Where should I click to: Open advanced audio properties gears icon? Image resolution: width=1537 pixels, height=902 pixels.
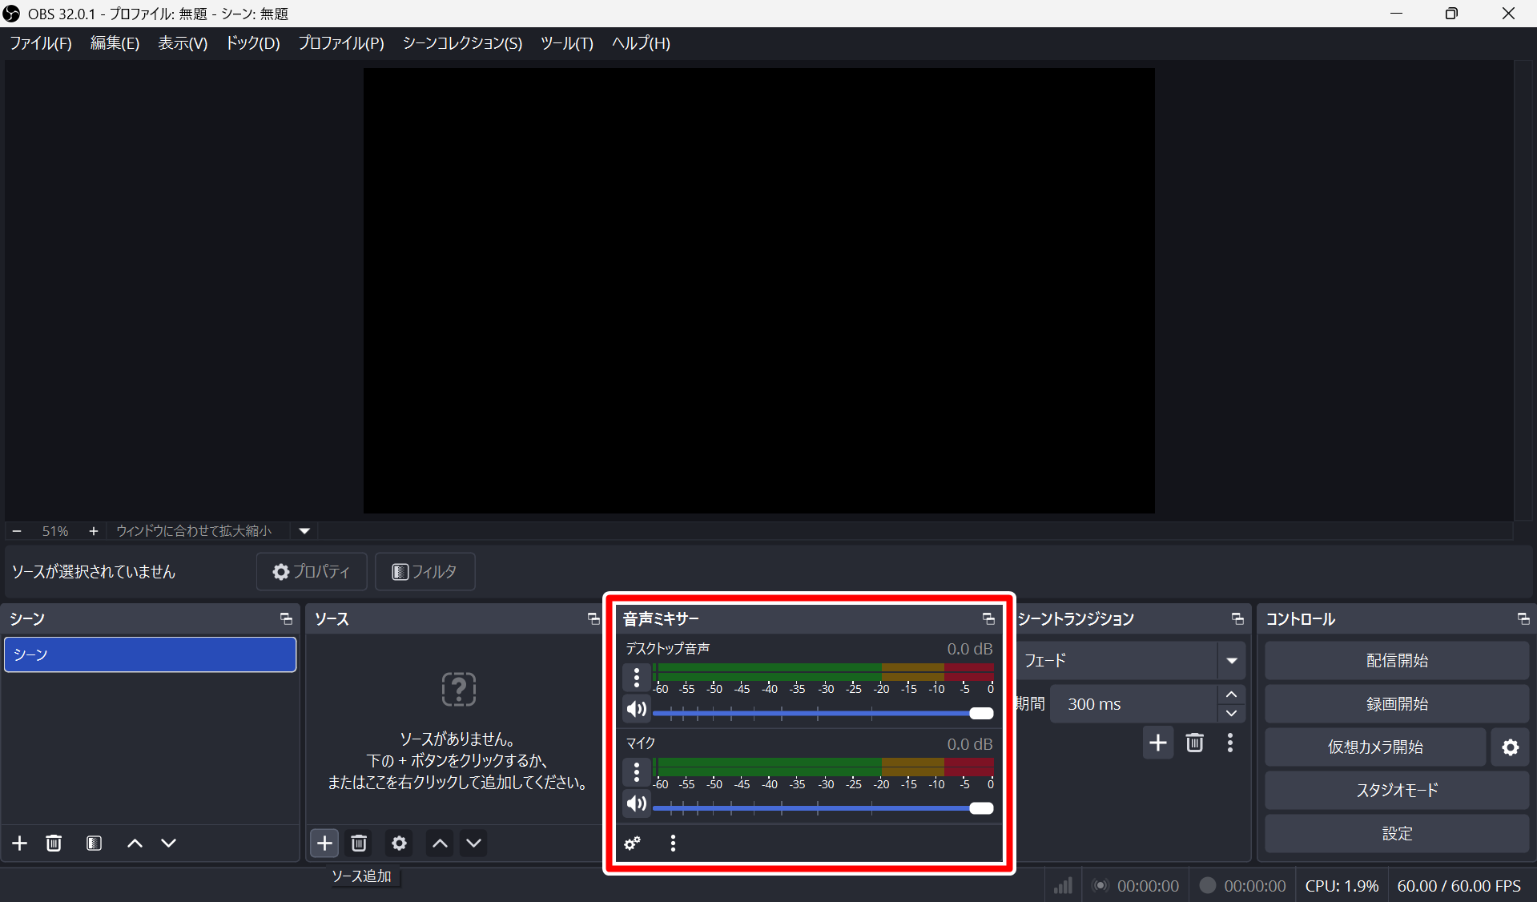[633, 843]
